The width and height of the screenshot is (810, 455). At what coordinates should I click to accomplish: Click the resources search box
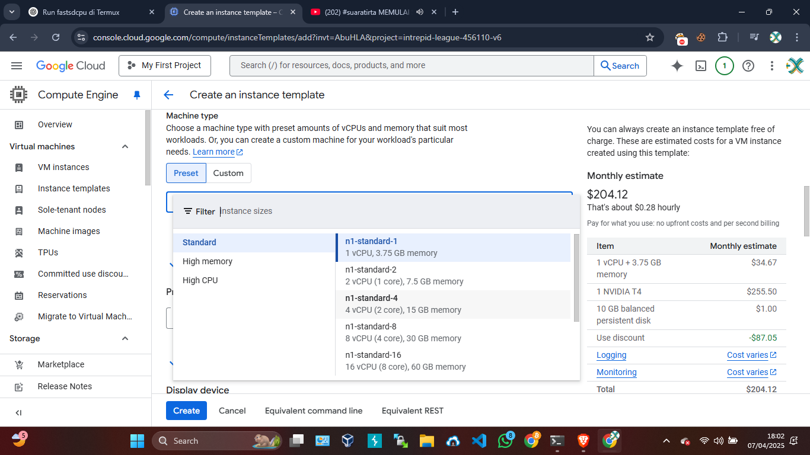tap(412, 66)
